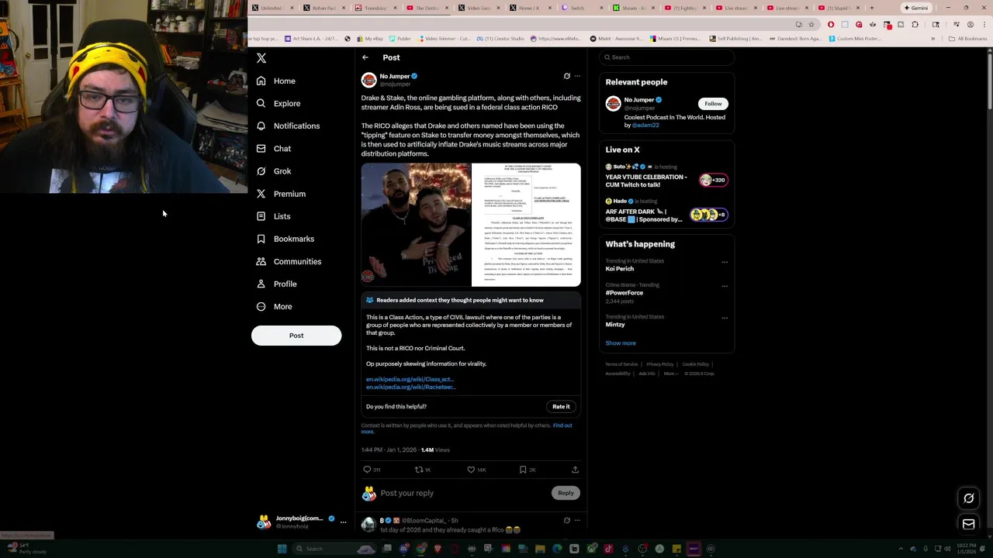Image resolution: width=993 pixels, height=558 pixels.
Task: Open the Drake and Adin Ross photo
Action: [416, 225]
